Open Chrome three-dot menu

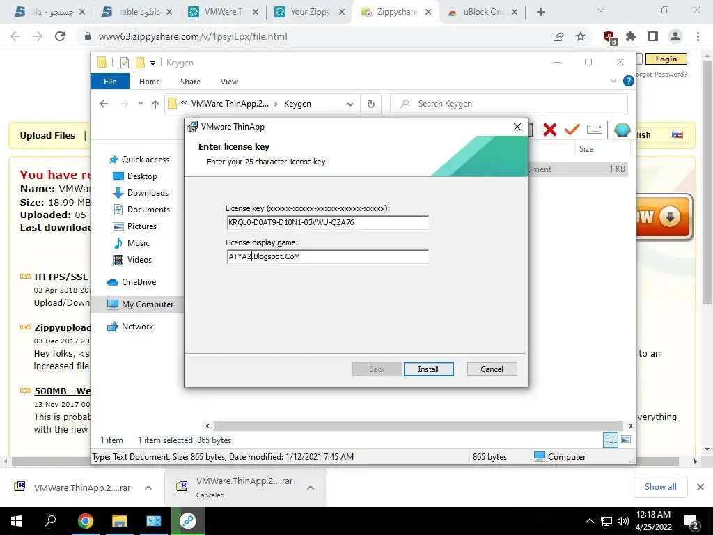click(698, 36)
